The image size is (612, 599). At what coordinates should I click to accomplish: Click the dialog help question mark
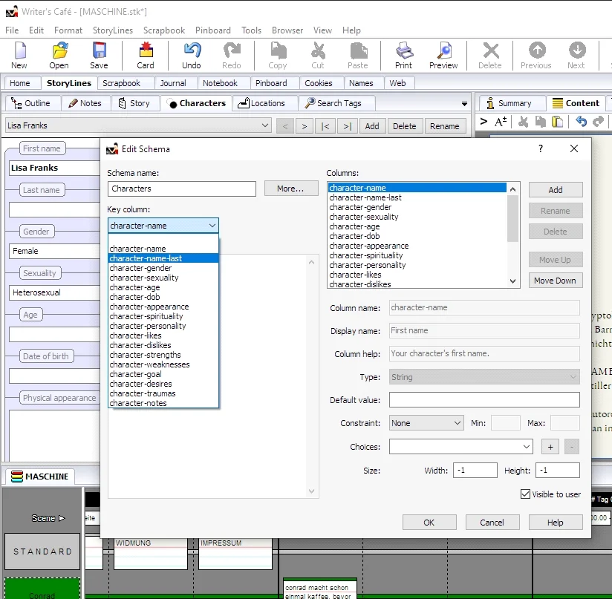click(541, 148)
